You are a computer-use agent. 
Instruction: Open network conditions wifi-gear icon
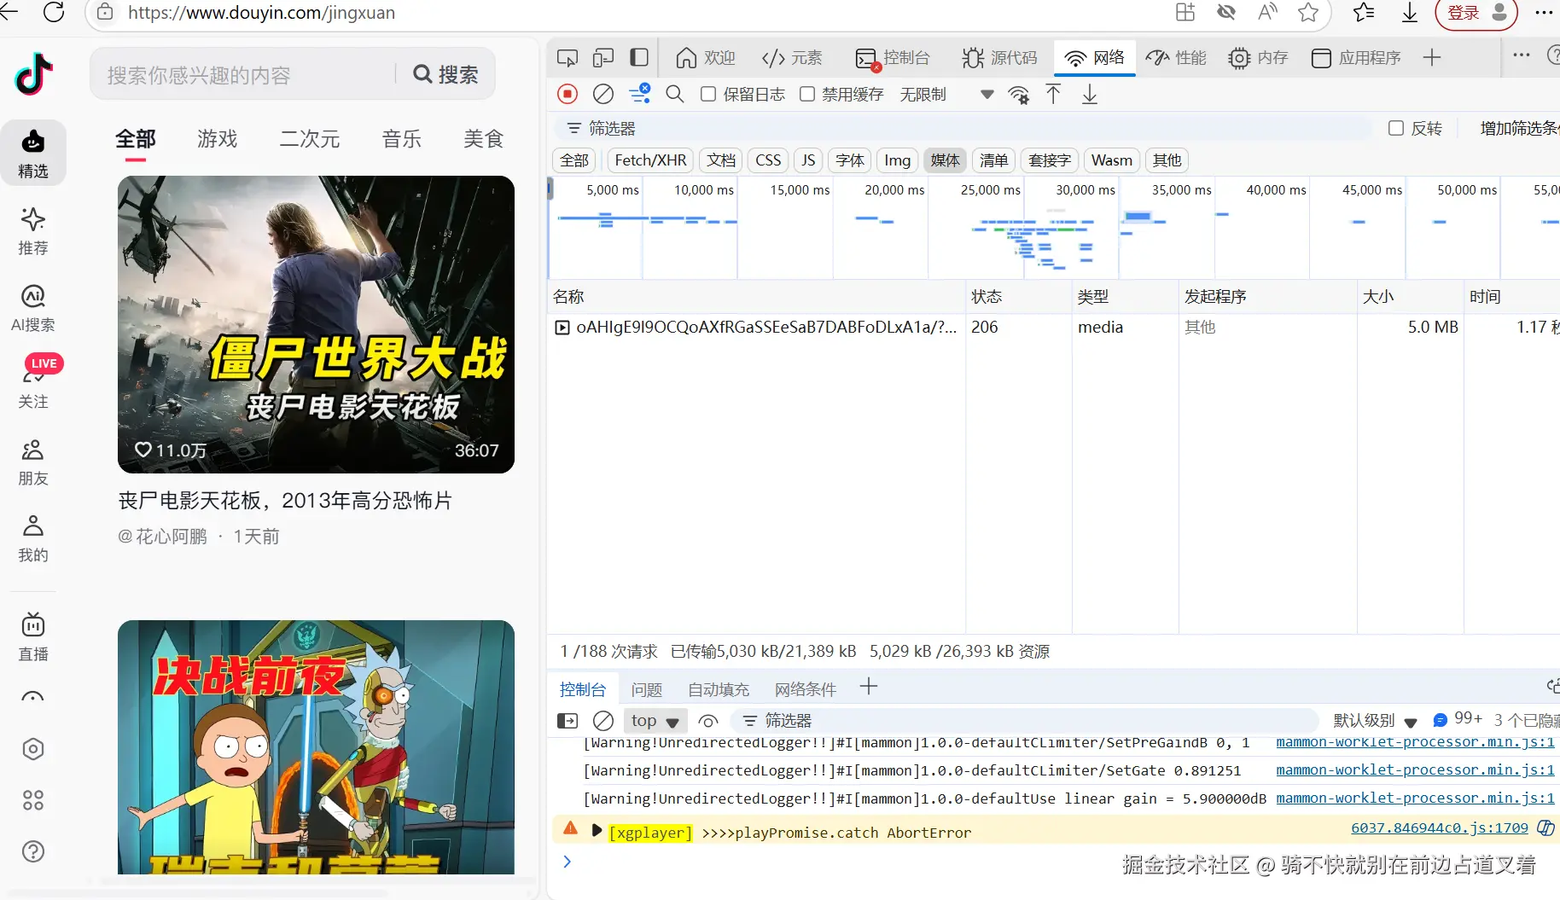point(1018,94)
